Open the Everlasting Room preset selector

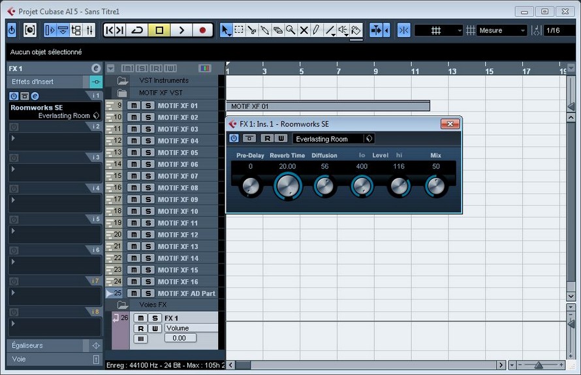333,139
